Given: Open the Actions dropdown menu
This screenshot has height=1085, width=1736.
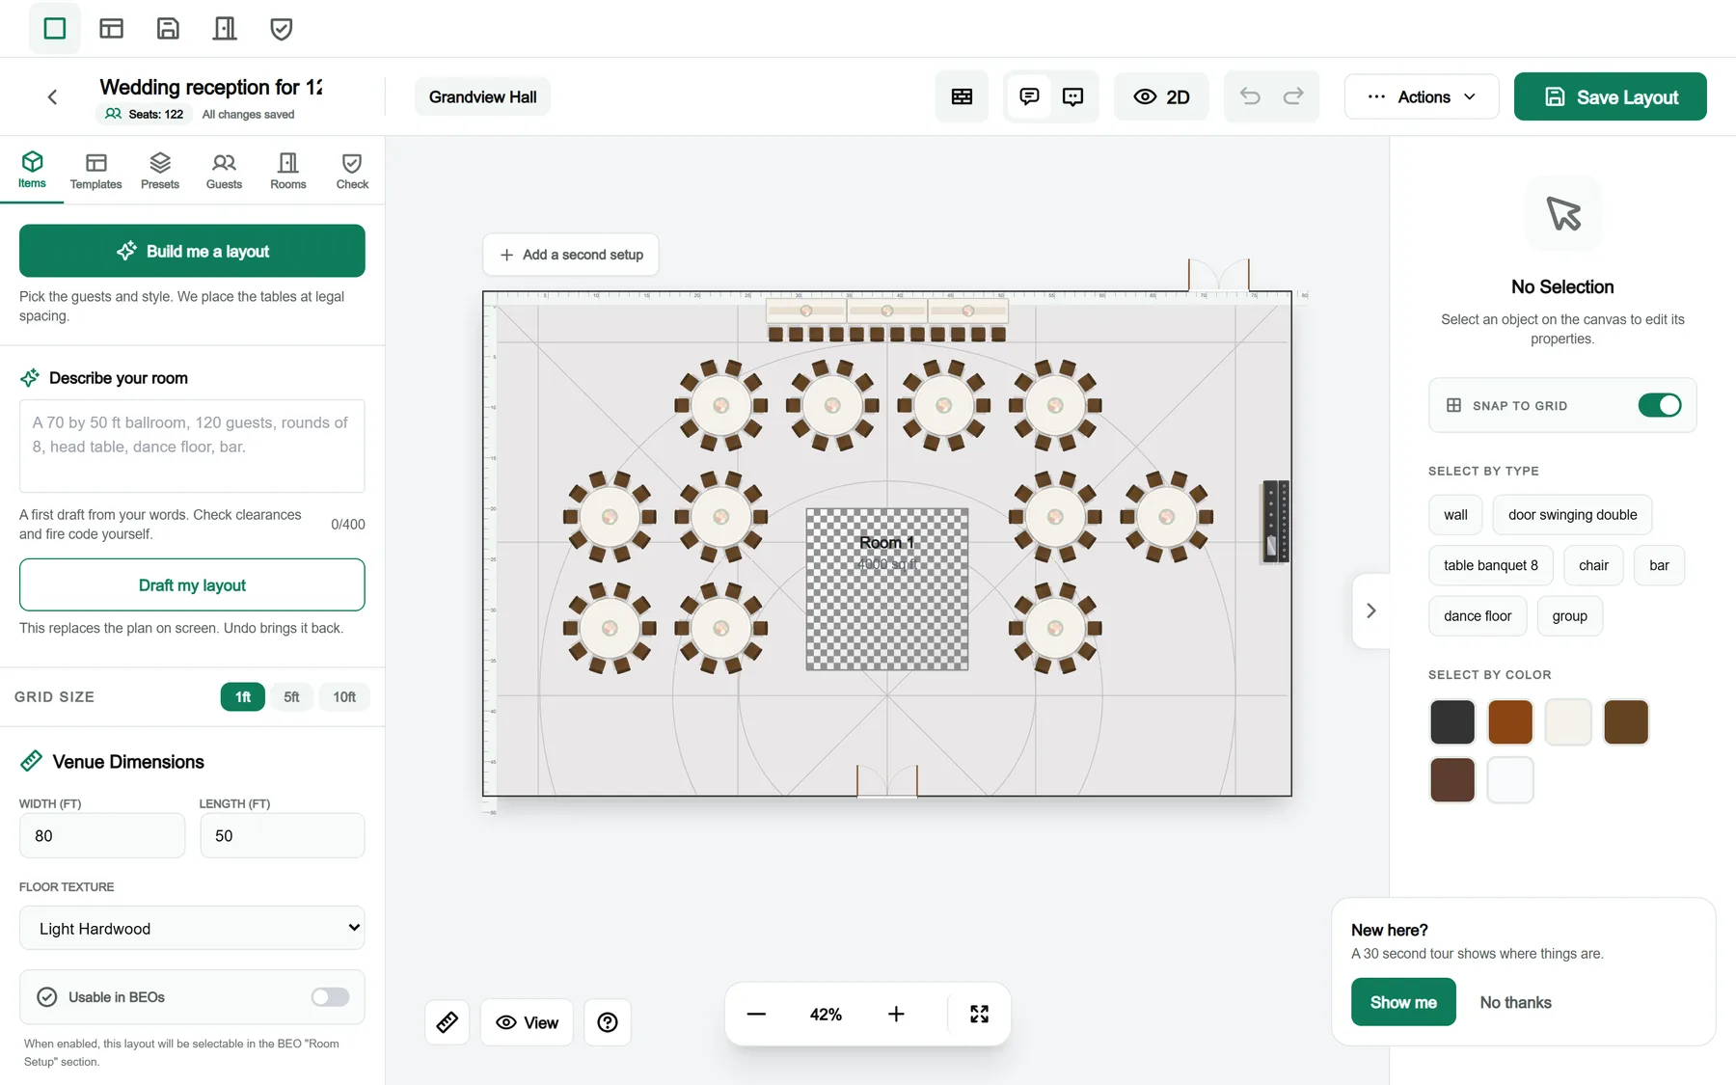Looking at the screenshot, I should [1422, 96].
